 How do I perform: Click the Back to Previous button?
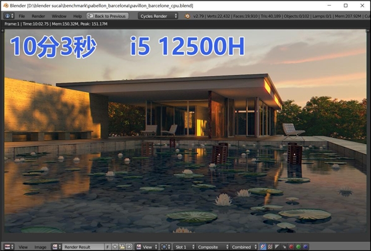(108, 16)
